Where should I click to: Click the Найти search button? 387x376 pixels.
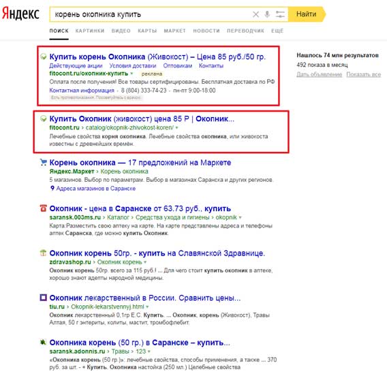[x=307, y=14]
